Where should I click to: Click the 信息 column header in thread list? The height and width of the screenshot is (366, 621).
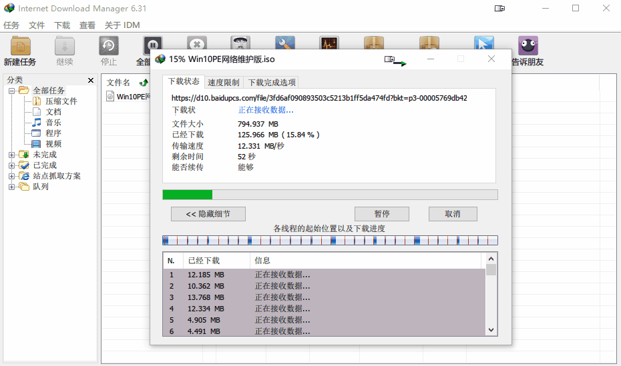coord(365,261)
